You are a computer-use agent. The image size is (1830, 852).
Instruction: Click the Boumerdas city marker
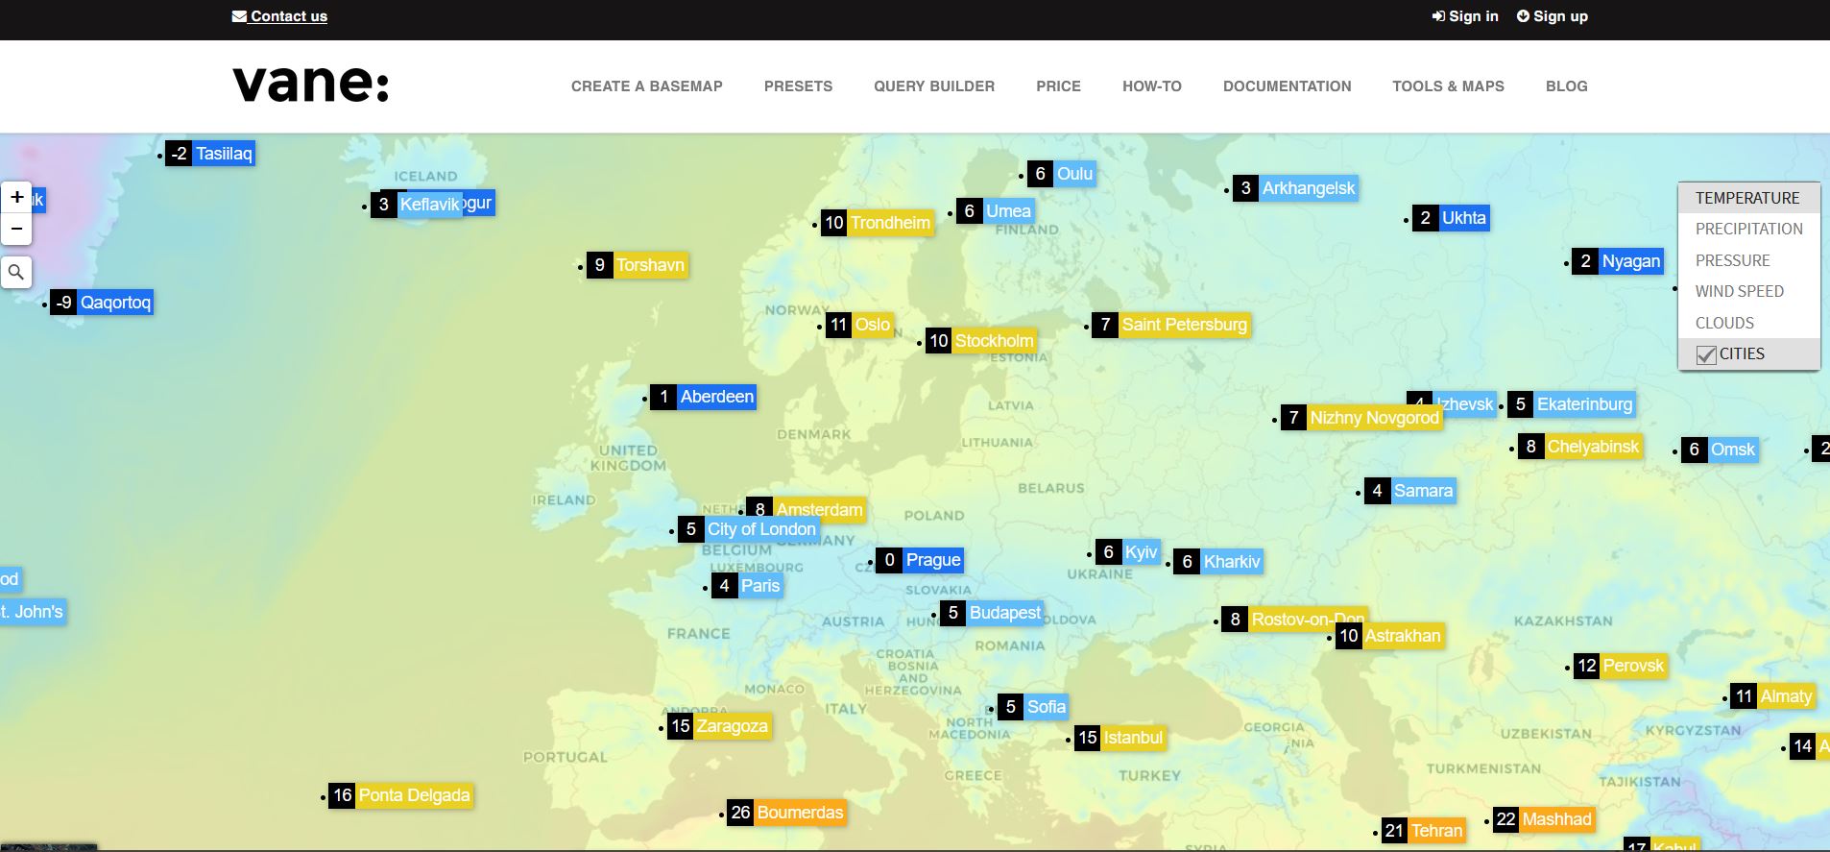(787, 813)
